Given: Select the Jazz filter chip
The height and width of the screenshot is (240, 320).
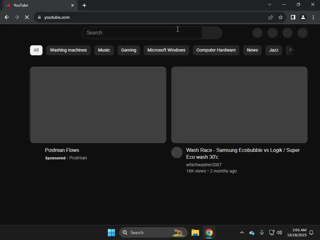Looking at the screenshot, I should pos(274,50).
